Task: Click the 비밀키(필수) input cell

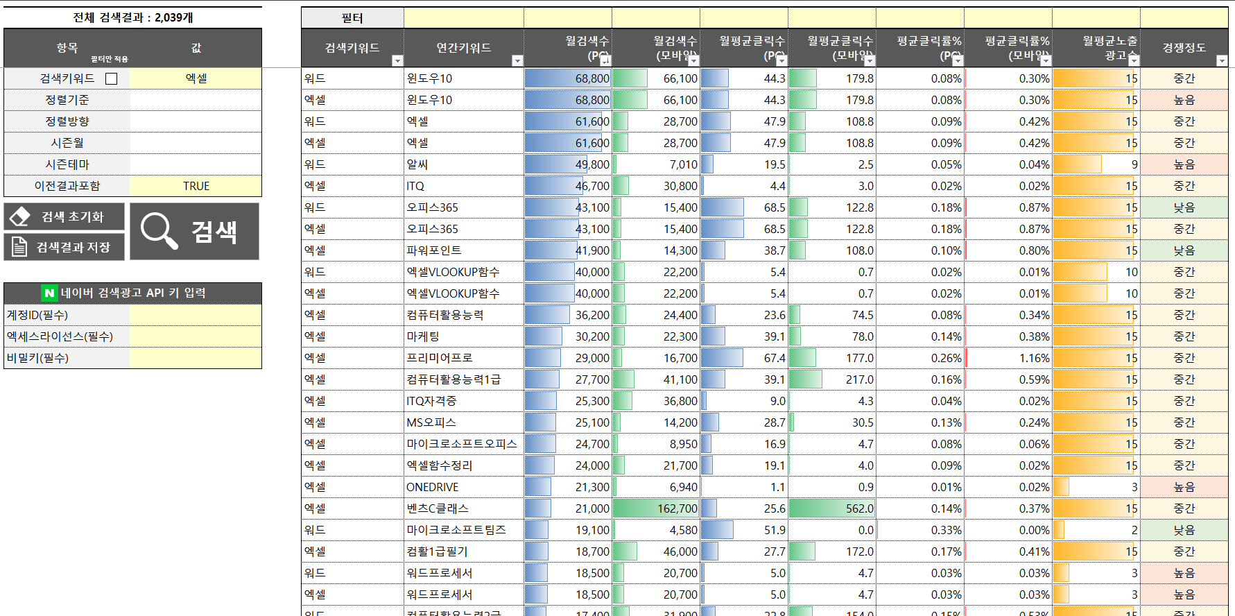Action: point(196,358)
